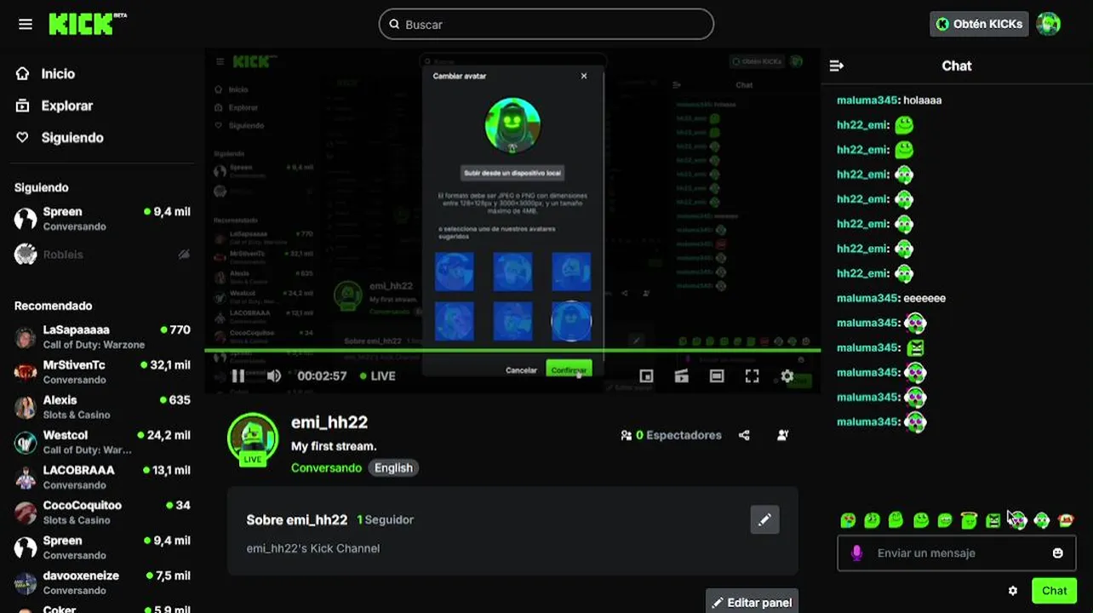Screen dimensions: 1093x613
Task: Click the Editar panel button
Action: click(x=752, y=602)
